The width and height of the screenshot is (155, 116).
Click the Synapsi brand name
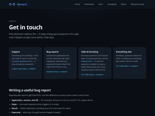coord(22,4)
